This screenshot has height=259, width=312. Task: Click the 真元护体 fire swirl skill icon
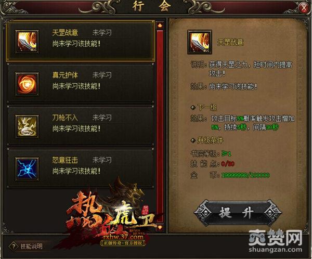(x=27, y=84)
